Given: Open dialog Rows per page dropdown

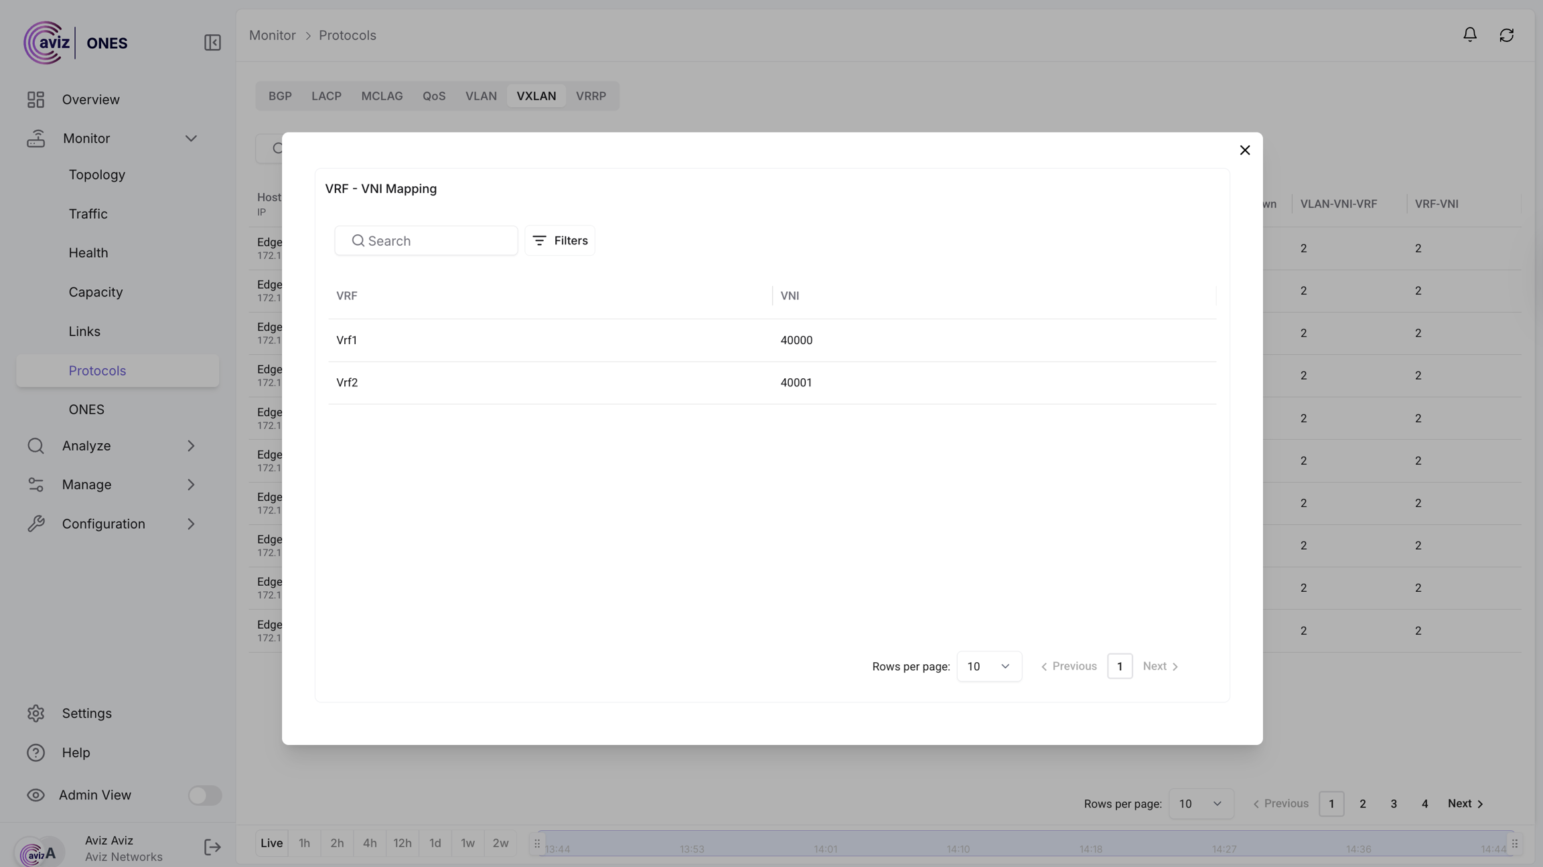Looking at the screenshot, I should (x=988, y=666).
